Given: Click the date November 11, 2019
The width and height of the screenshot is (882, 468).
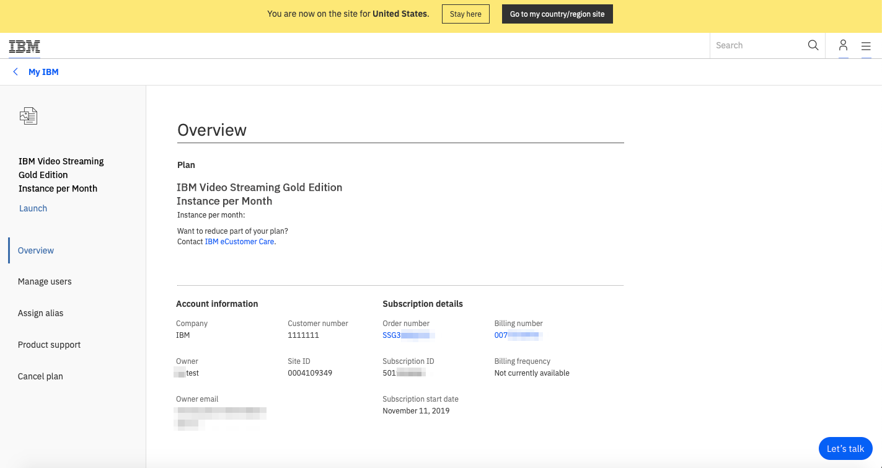Looking at the screenshot, I should (416, 411).
